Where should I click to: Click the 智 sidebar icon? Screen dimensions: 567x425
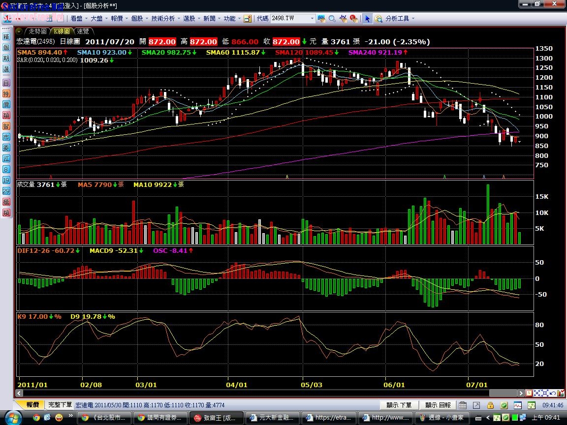pyautogui.click(x=6, y=126)
